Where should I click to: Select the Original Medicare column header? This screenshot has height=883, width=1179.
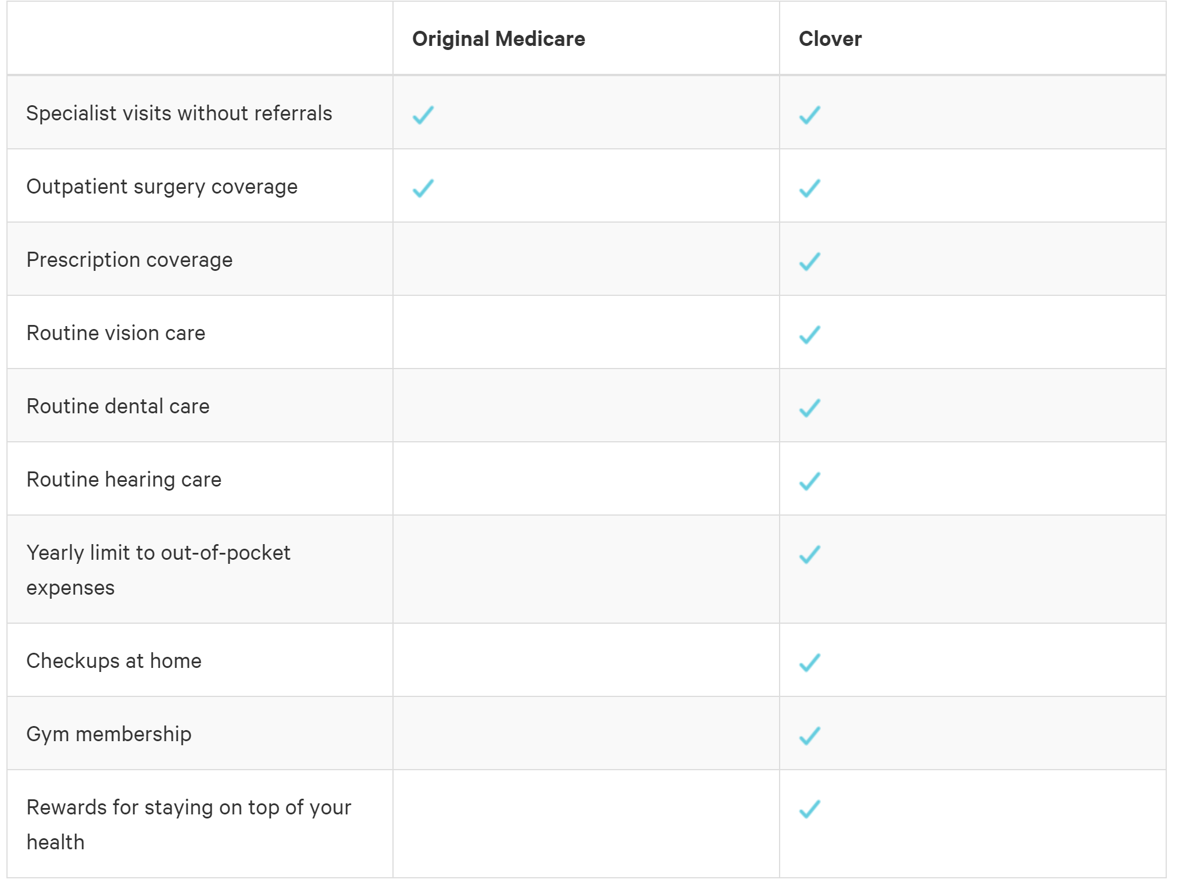click(499, 39)
